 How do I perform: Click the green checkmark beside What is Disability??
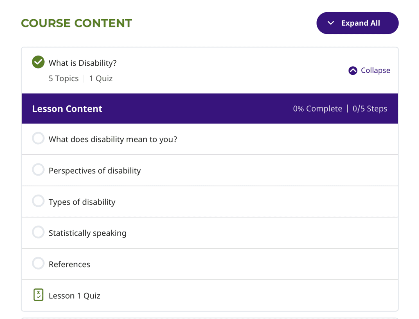tap(38, 62)
